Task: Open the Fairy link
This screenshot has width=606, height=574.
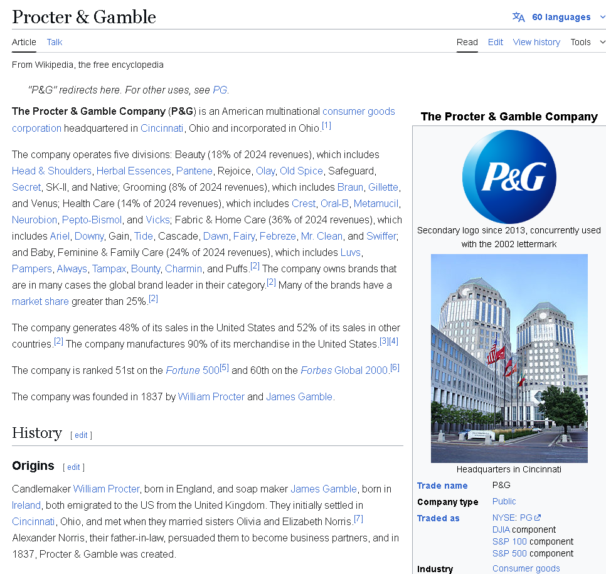Action: click(244, 236)
